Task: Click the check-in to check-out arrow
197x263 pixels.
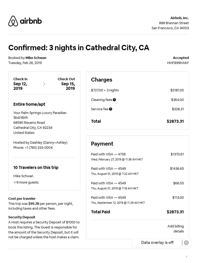Action: (x=44, y=84)
